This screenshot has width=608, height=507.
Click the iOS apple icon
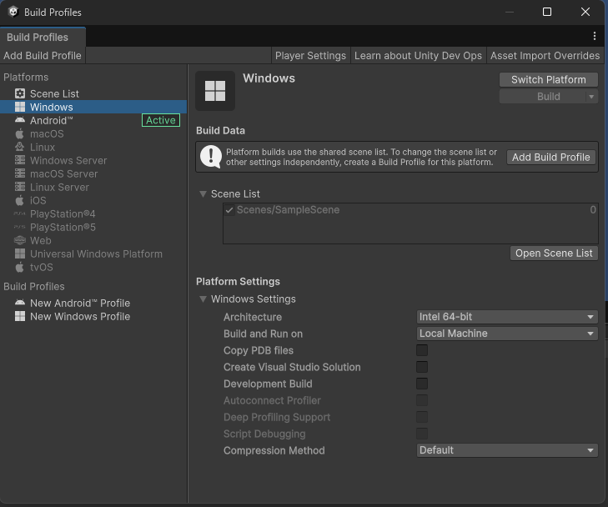pos(20,200)
